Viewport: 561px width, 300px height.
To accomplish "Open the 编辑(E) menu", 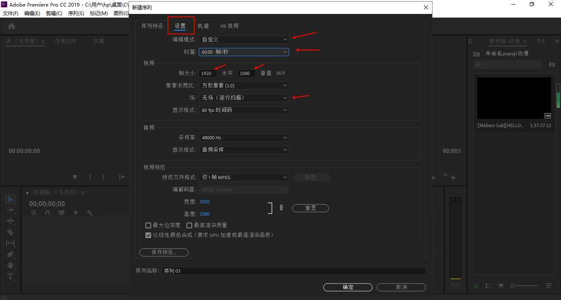I will [32, 13].
